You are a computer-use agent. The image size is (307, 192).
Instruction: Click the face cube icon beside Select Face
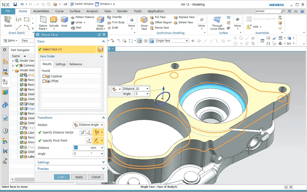(100, 49)
